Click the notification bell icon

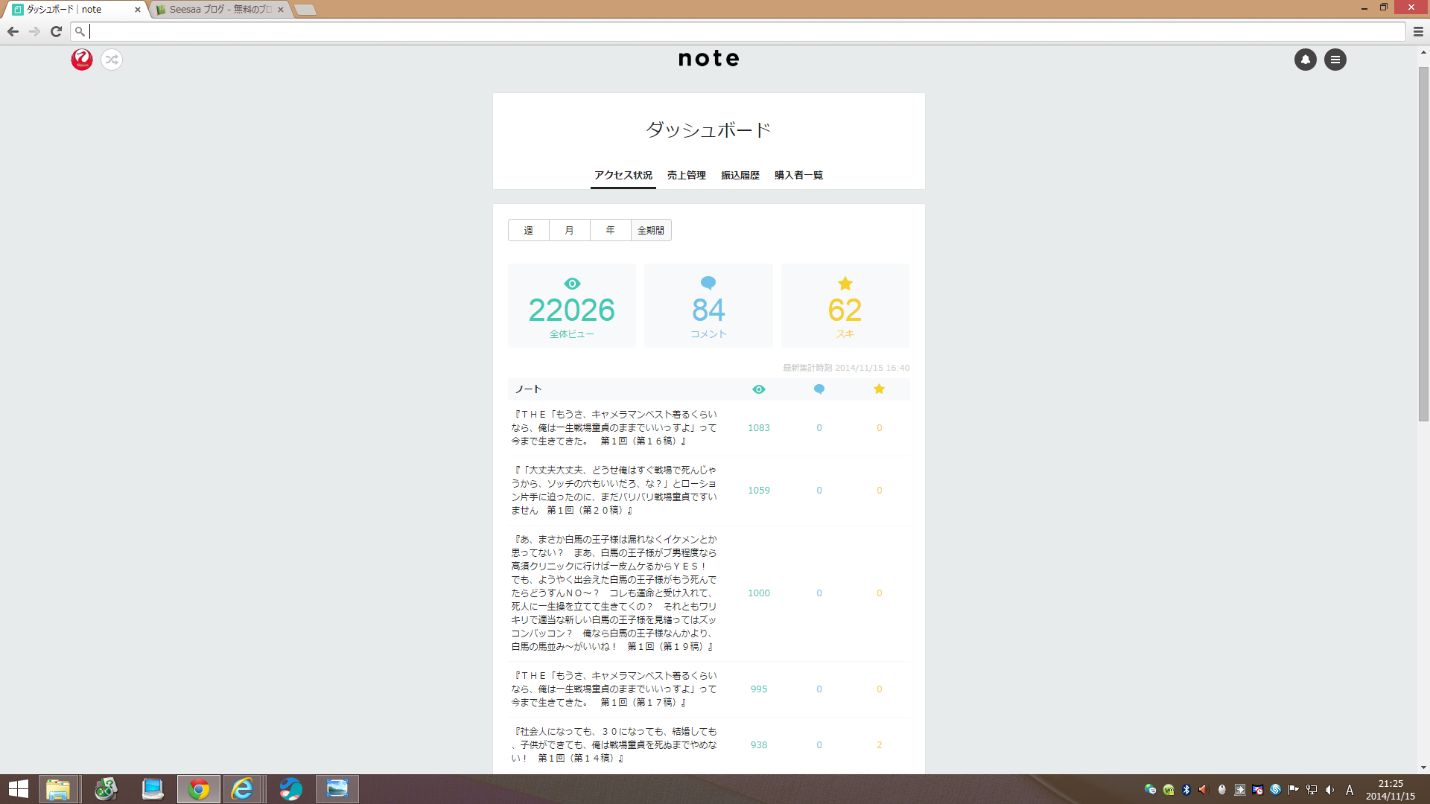1306,59
